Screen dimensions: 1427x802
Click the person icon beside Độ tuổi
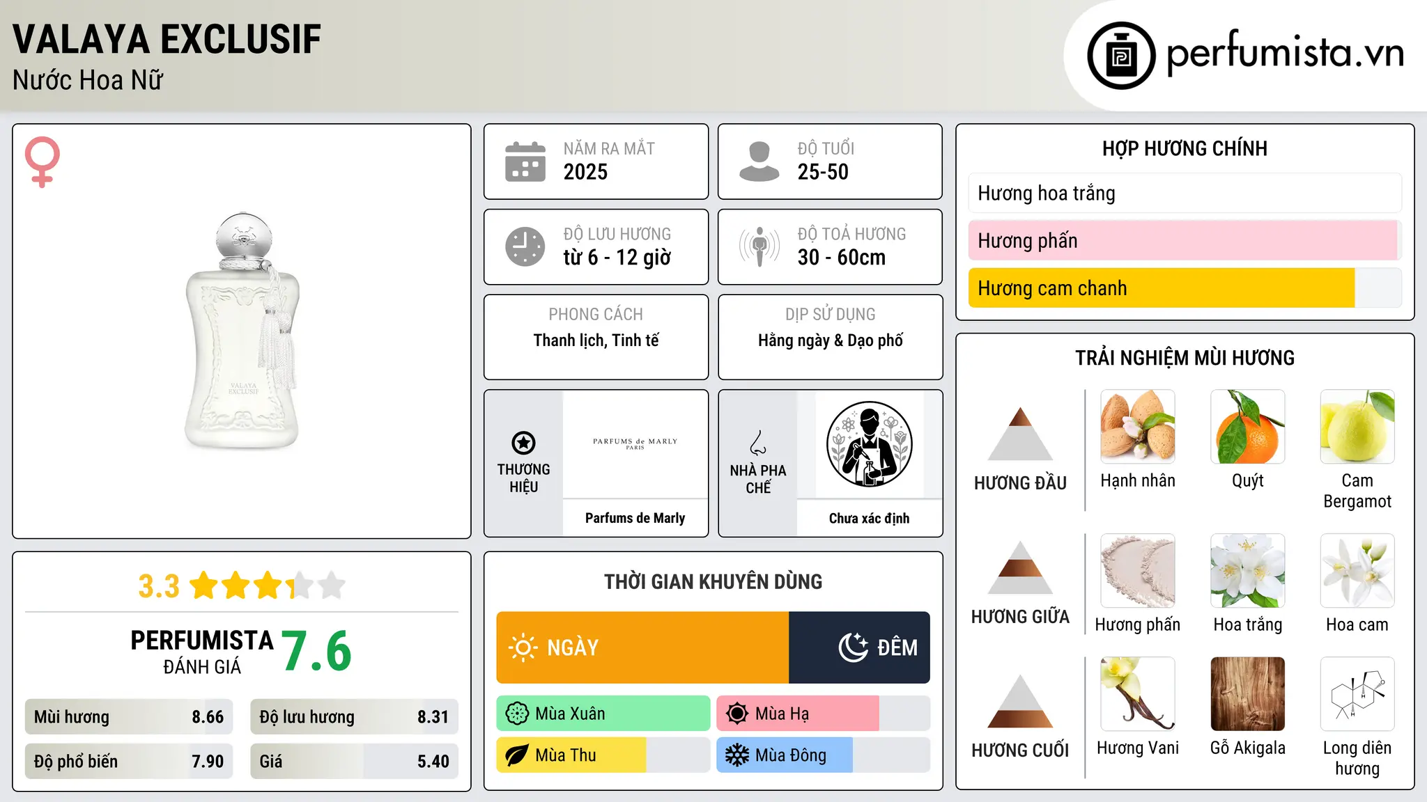(x=759, y=162)
